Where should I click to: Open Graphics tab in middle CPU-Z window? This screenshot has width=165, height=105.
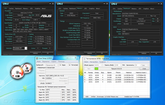point(92,9)
